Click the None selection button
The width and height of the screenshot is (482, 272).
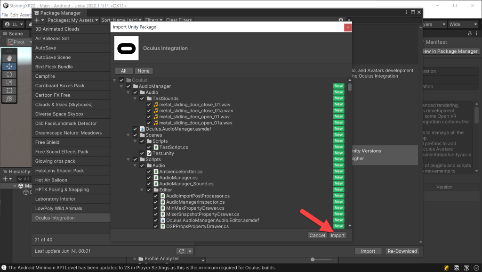[144, 71]
